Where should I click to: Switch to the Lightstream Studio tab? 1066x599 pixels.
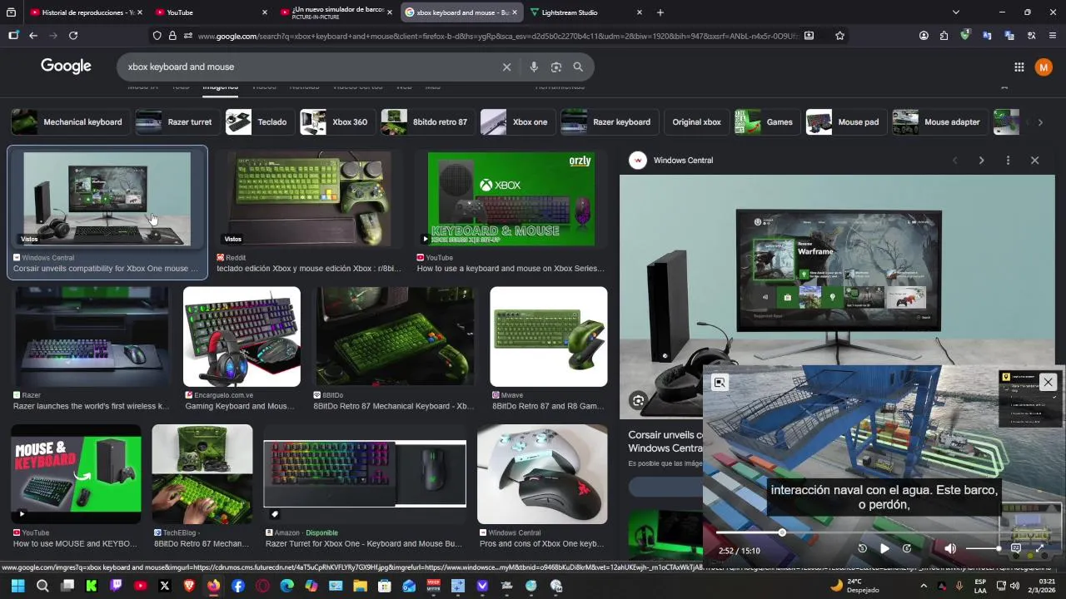(x=587, y=12)
